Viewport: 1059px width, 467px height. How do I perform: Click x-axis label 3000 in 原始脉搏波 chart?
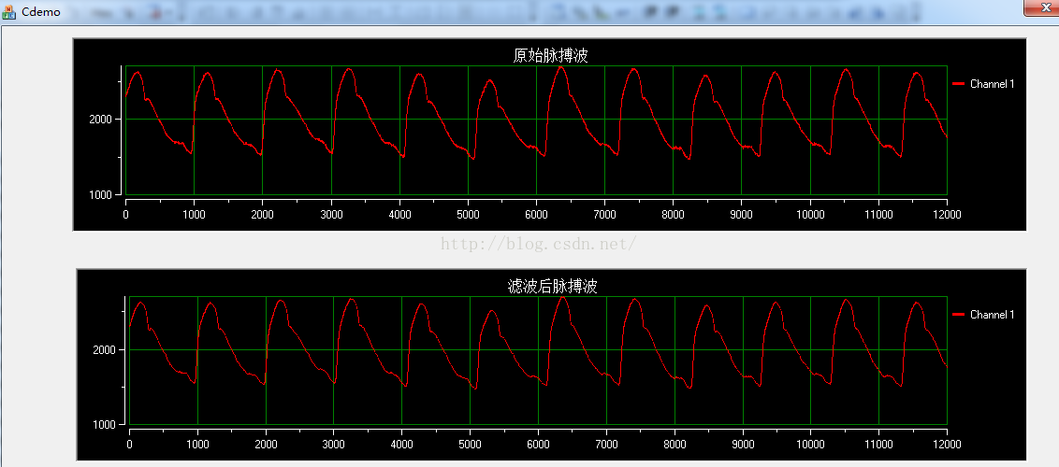pyautogui.click(x=331, y=214)
